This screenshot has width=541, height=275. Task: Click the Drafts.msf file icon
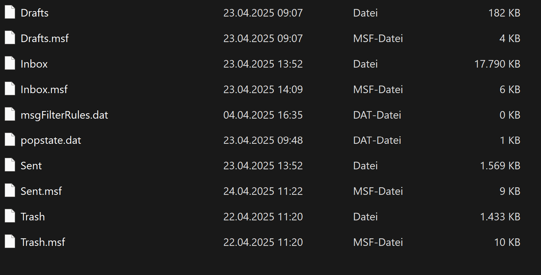tap(10, 38)
